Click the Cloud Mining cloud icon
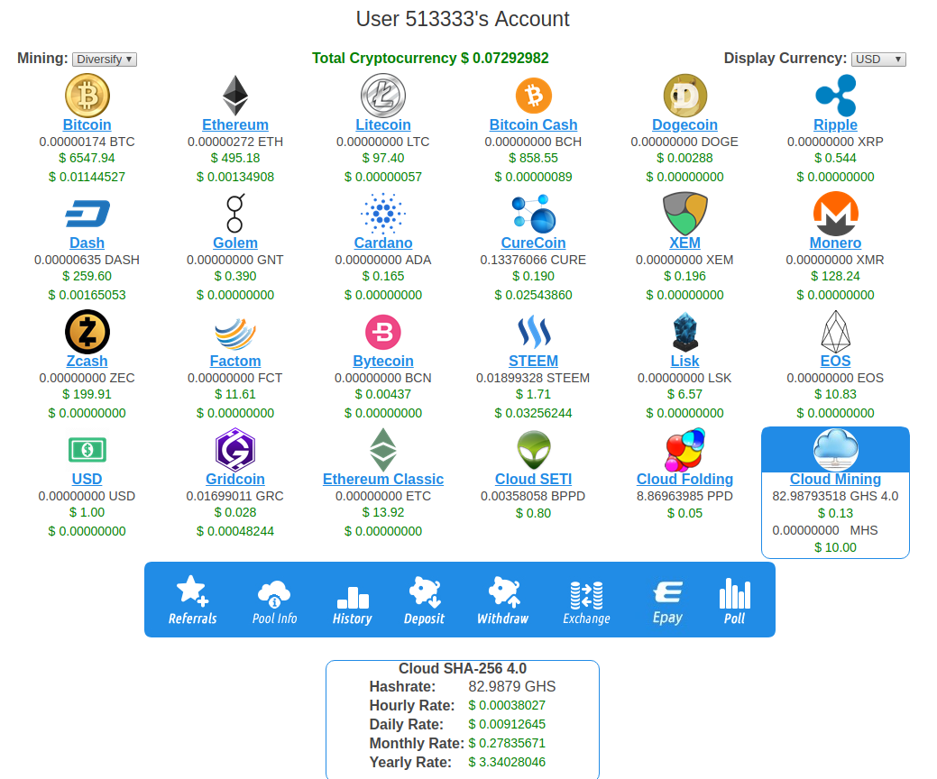The image size is (937, 779). pyautogui.click(x=835, y=450)
